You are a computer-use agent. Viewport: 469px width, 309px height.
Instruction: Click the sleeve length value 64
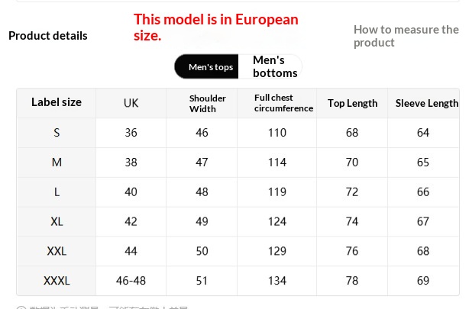423,133
